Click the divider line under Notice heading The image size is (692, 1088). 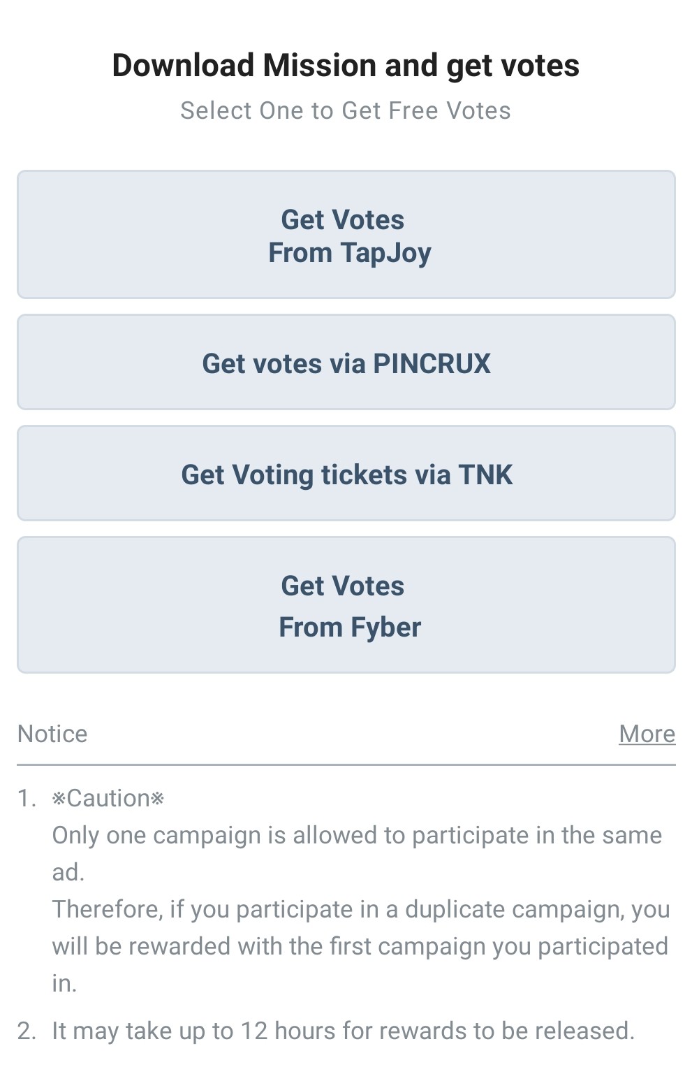(346, 765)
